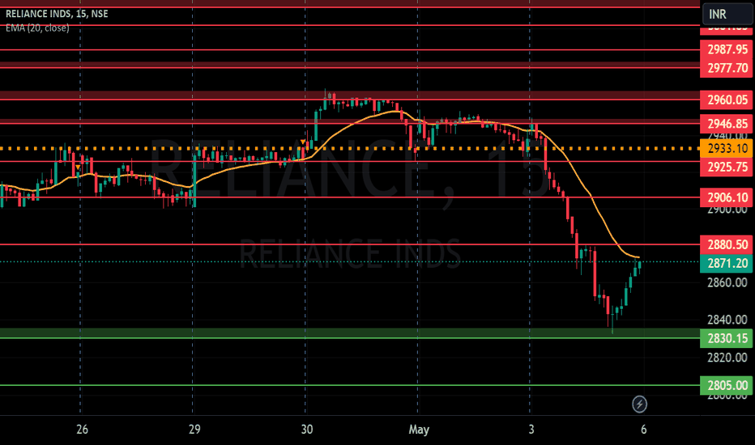Viewport: 755px width, 445px height.
Task: Click the May label on time axis
Action: (419, 429)
